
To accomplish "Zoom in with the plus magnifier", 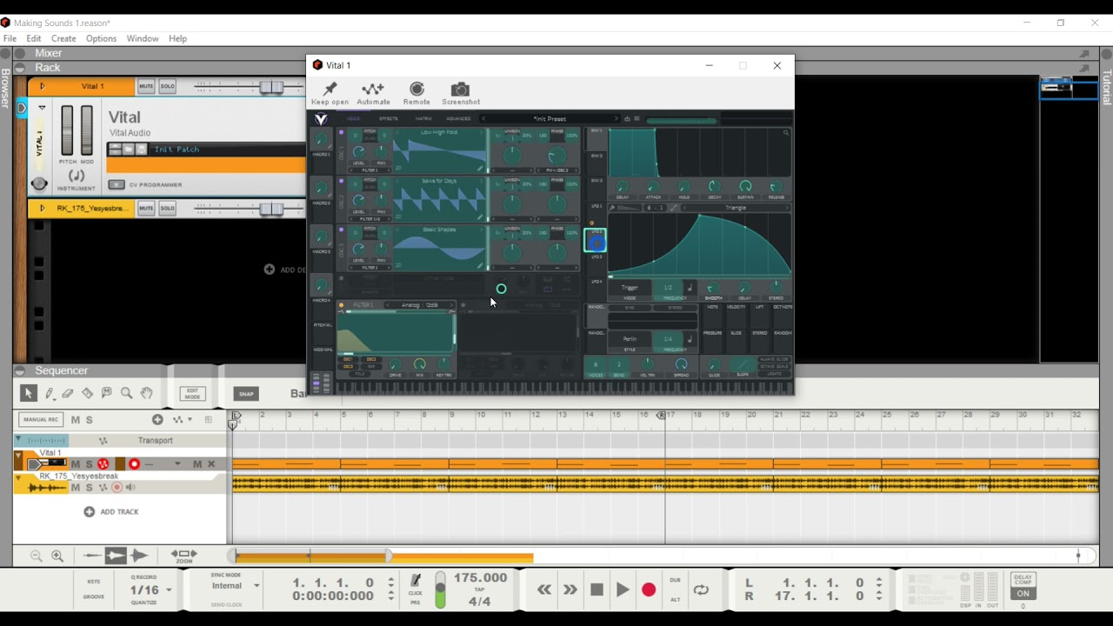I will pos(57,556).
